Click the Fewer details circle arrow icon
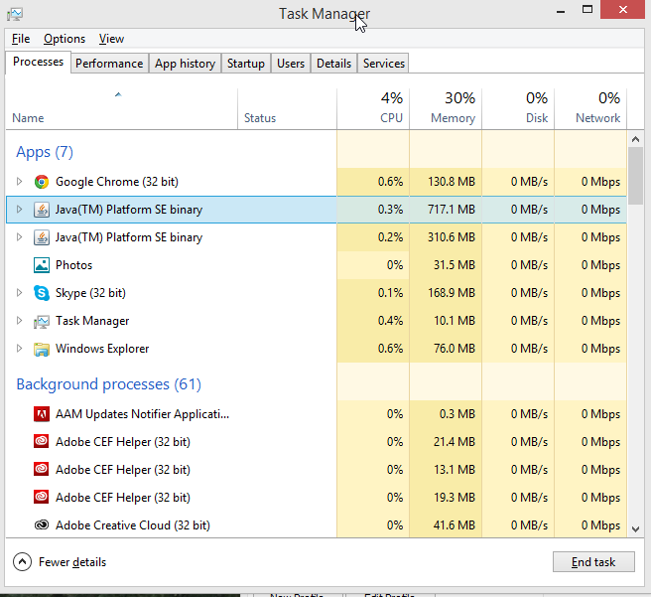Viewport: 651px width, 597px height. click(22, 562)
